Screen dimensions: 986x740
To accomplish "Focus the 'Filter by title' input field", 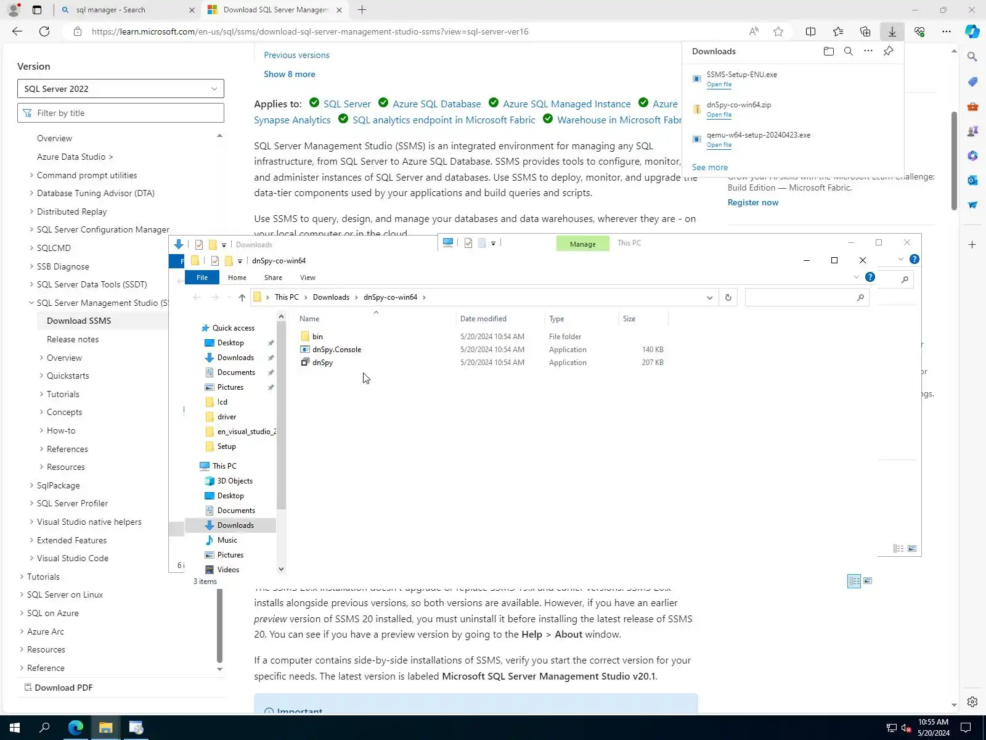I will pos(121,113).
